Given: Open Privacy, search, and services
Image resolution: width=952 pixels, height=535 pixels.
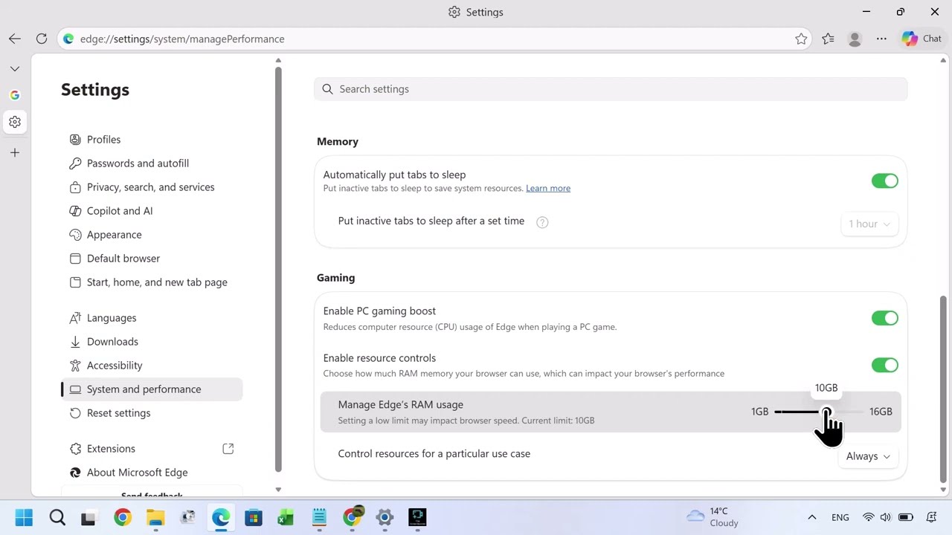Looking at the screenshot, I should click(152, 187).
